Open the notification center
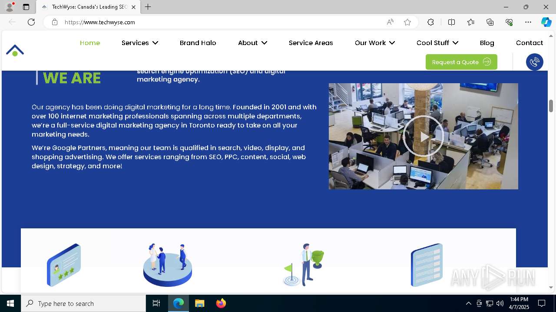The height and width of the screenshot is (312, 556). click(542, 303)
